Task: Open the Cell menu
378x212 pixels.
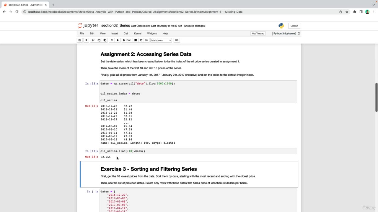Action: coord(126,34)
